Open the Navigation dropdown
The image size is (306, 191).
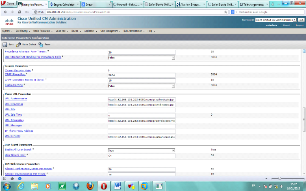276,20
